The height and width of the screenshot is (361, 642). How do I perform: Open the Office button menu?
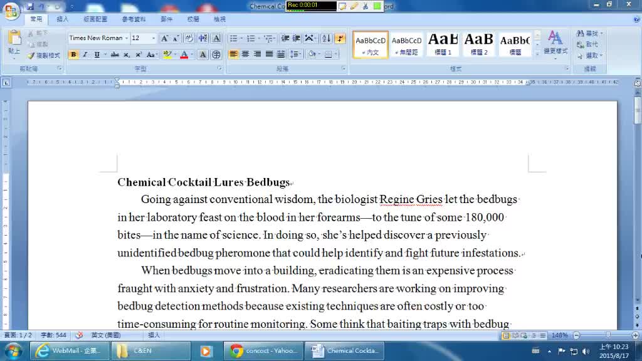click(x=11, y=10)
